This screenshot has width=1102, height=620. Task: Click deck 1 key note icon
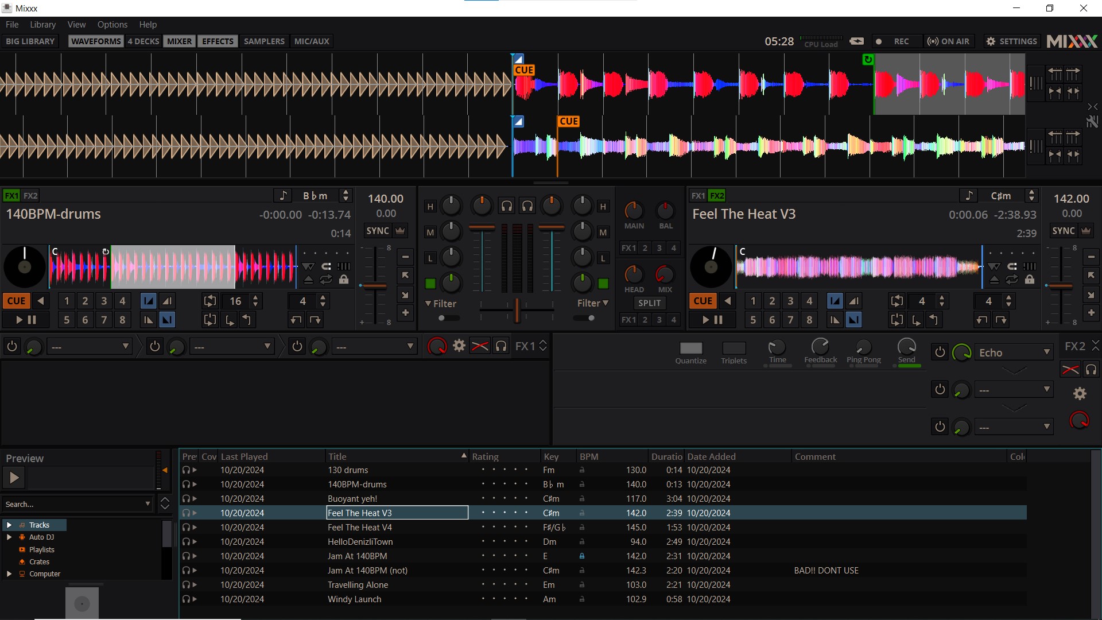(x=283, y=196)
